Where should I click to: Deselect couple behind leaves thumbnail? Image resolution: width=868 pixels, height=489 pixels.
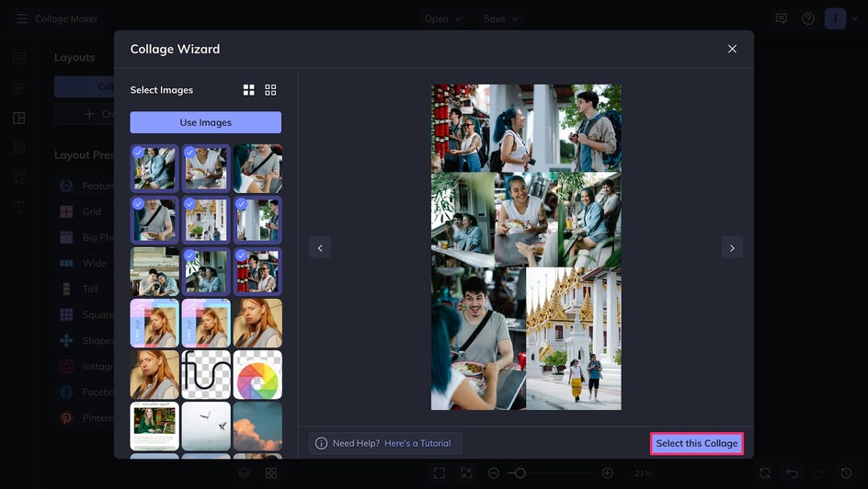(x=206, y=271)
